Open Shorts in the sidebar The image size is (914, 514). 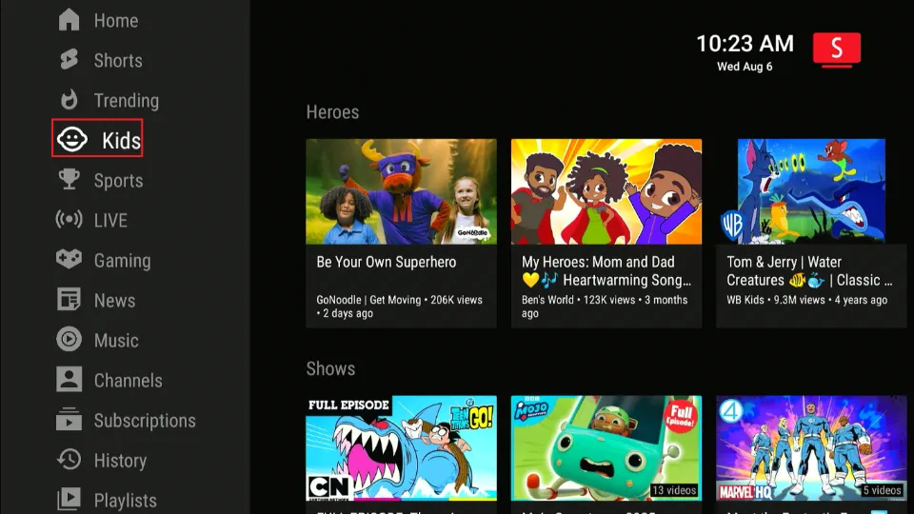pos(118,60)
